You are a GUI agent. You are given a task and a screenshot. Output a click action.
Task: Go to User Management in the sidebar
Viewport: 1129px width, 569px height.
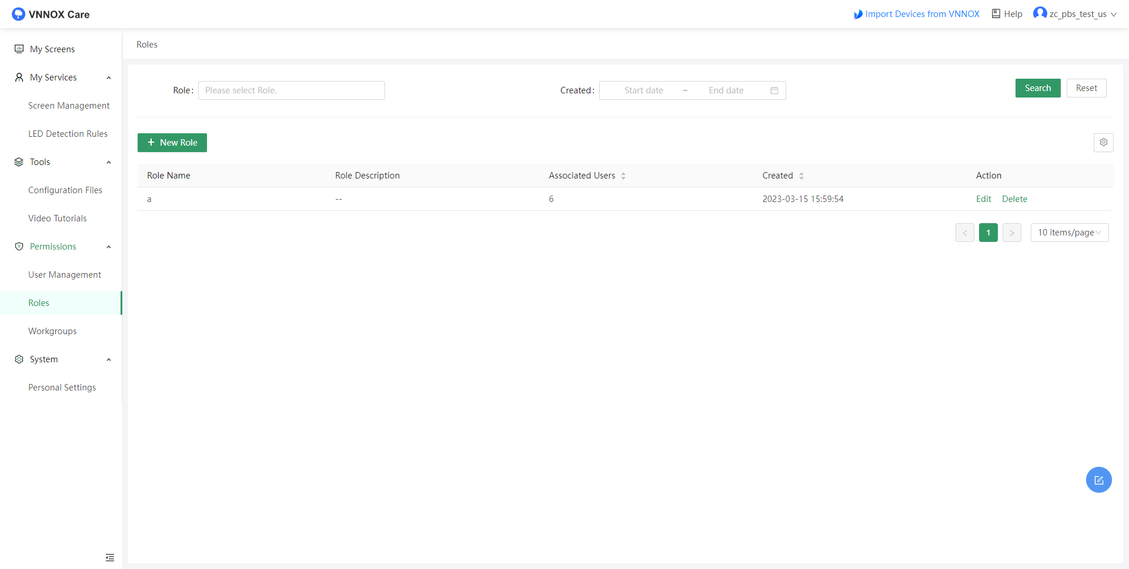(x=65, y=275)
